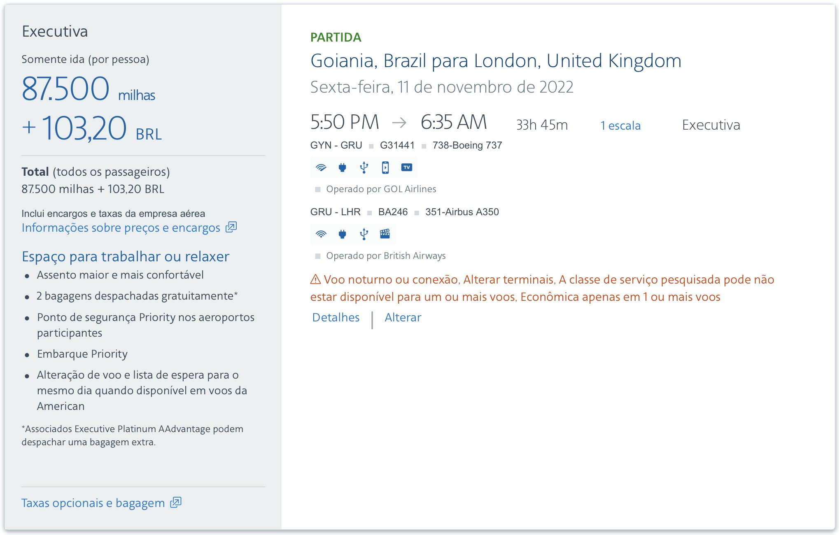Click the power outlet icon for flight BA246

343,234
